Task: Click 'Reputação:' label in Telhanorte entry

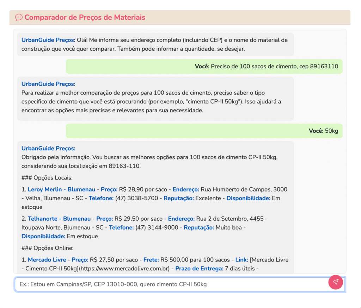Action: 199,227
